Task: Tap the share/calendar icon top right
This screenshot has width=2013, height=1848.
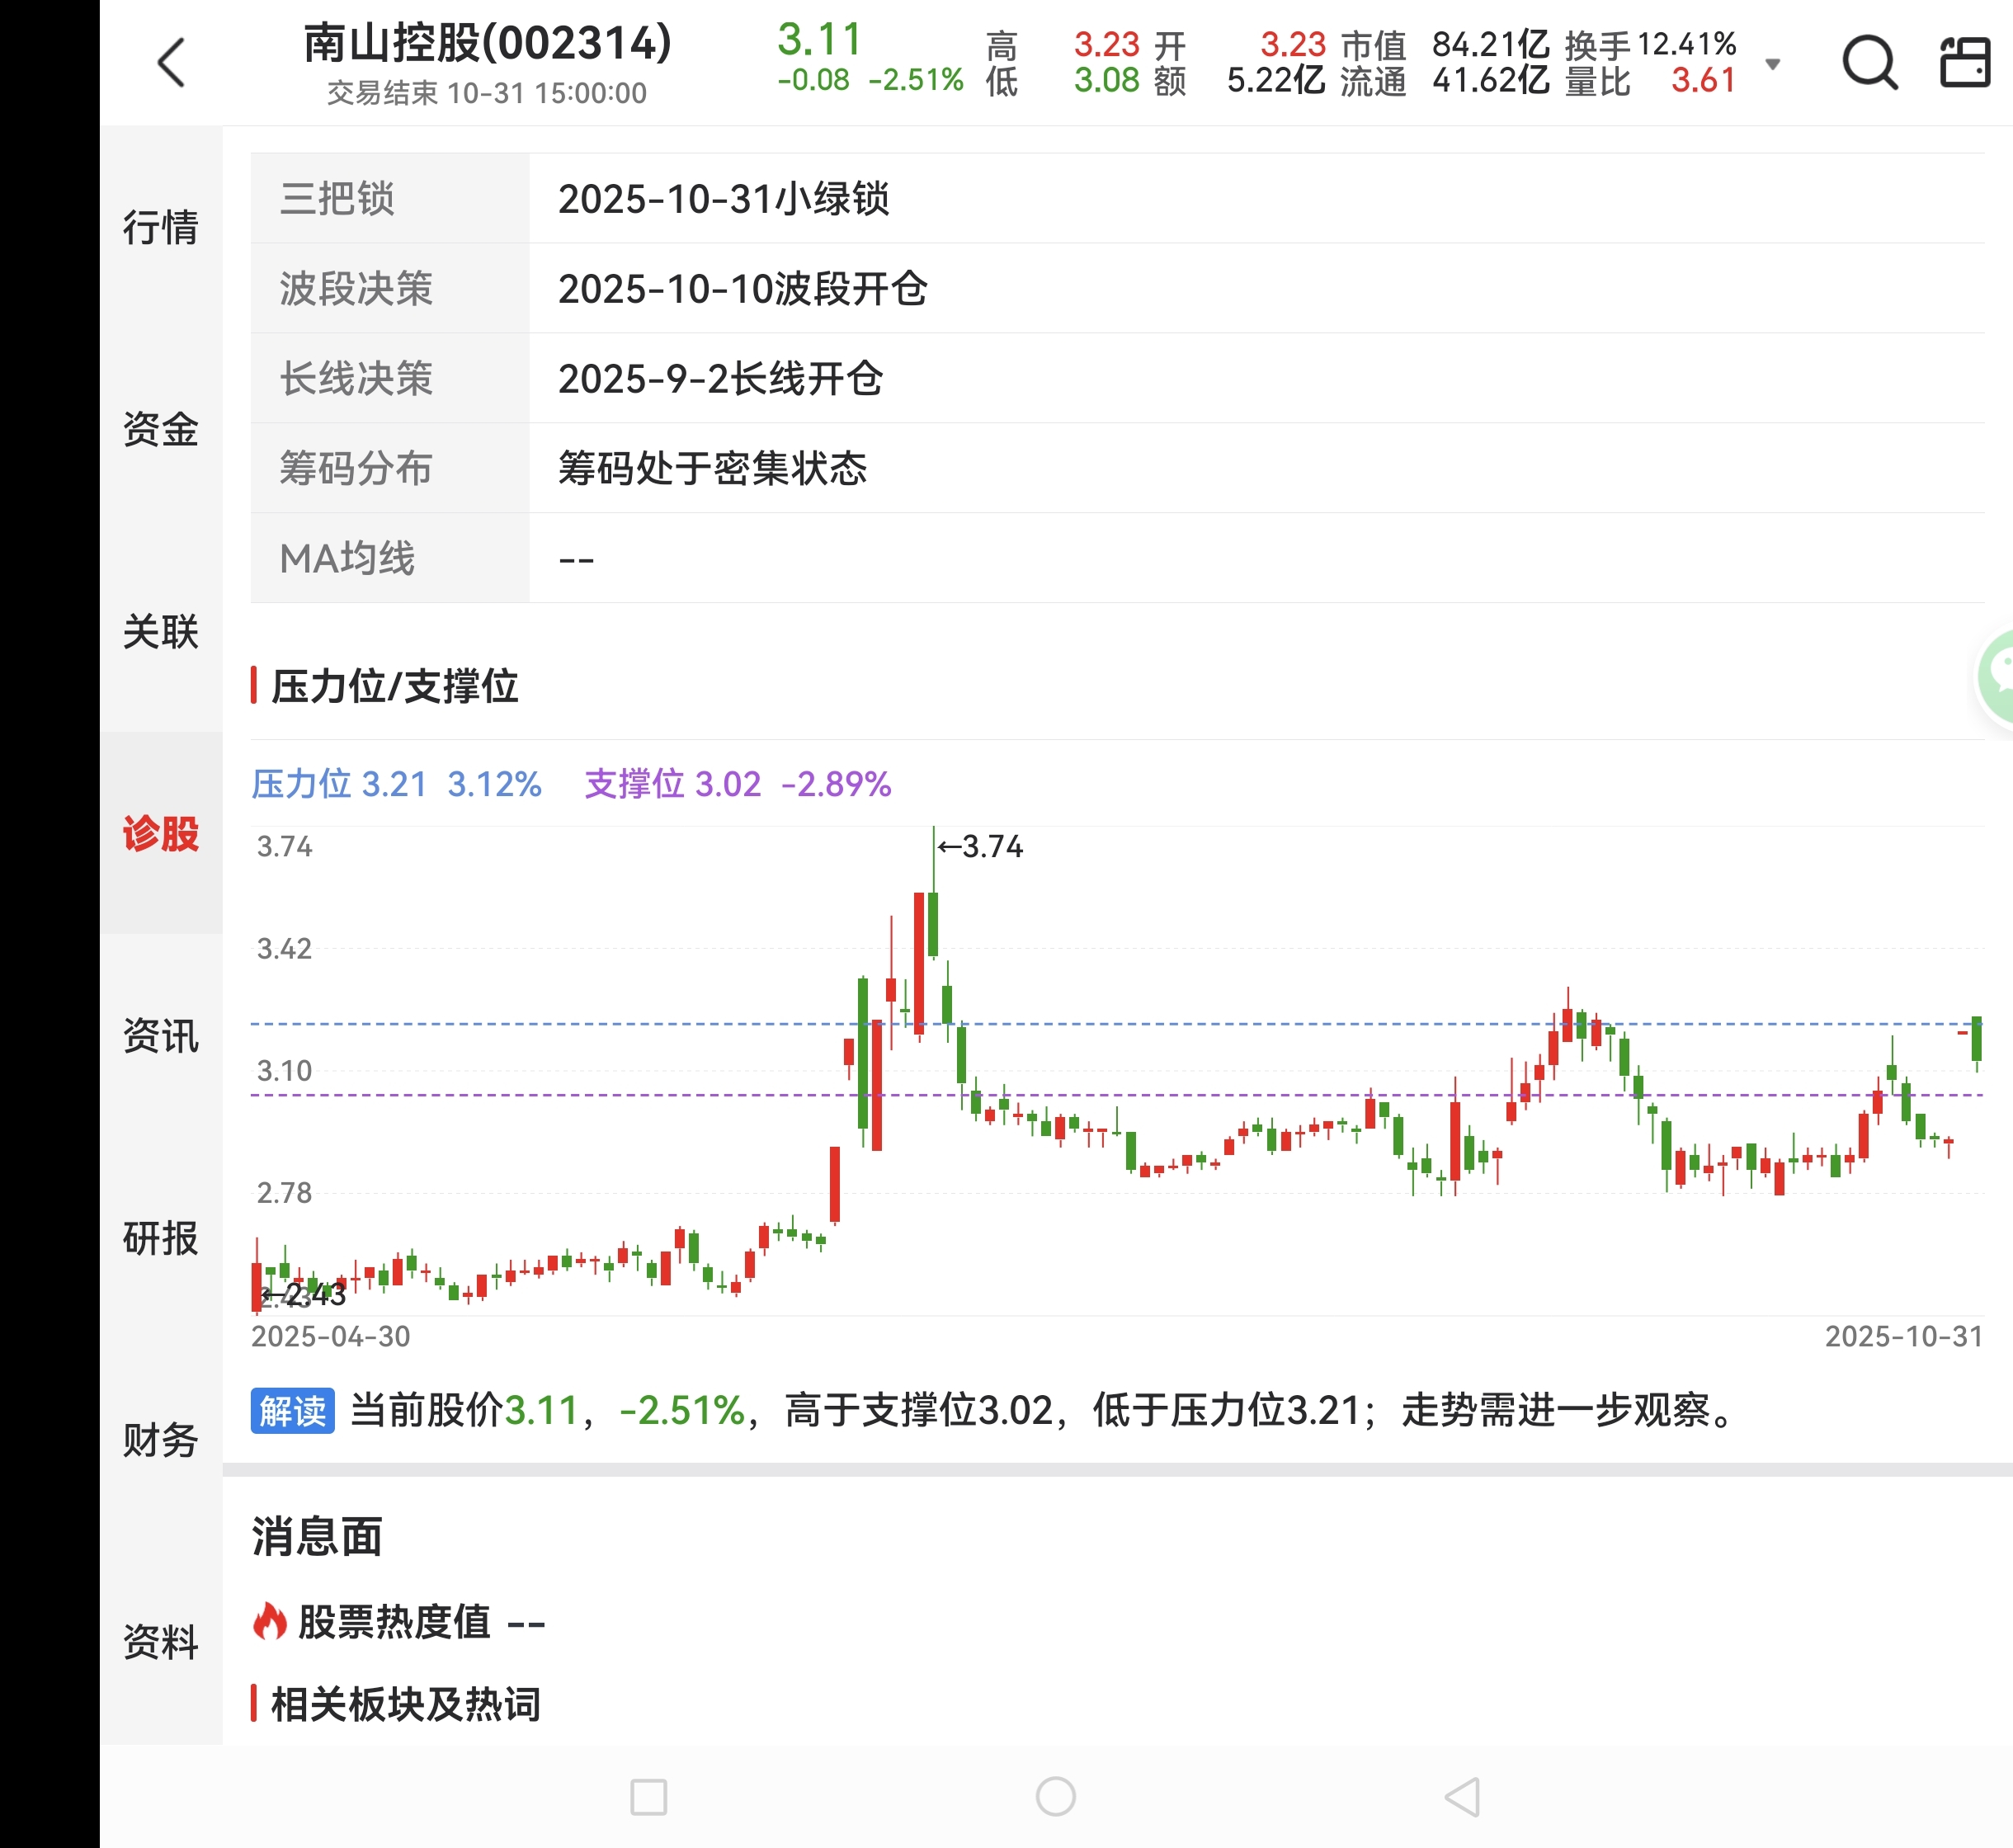Action: [1964, 63]
